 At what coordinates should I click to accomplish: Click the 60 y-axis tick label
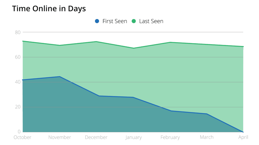click(17, 57)
